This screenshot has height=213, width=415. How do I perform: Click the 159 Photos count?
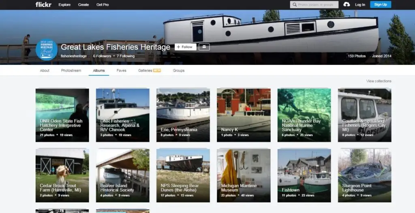coord(357,56)
